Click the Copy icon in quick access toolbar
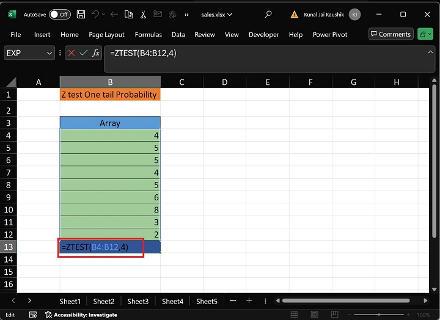This screenshot has height=320, width=440. point(129,14)
